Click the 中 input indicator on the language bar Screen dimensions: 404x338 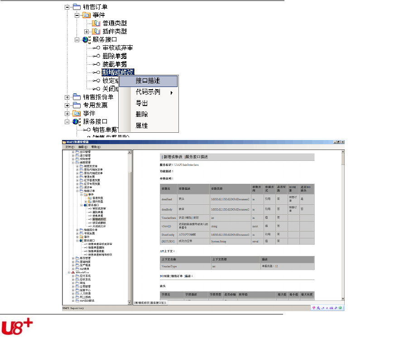[313, 307]
